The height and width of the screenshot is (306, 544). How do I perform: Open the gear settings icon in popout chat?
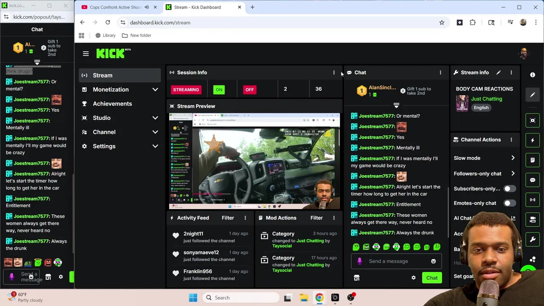click(61, 277)
